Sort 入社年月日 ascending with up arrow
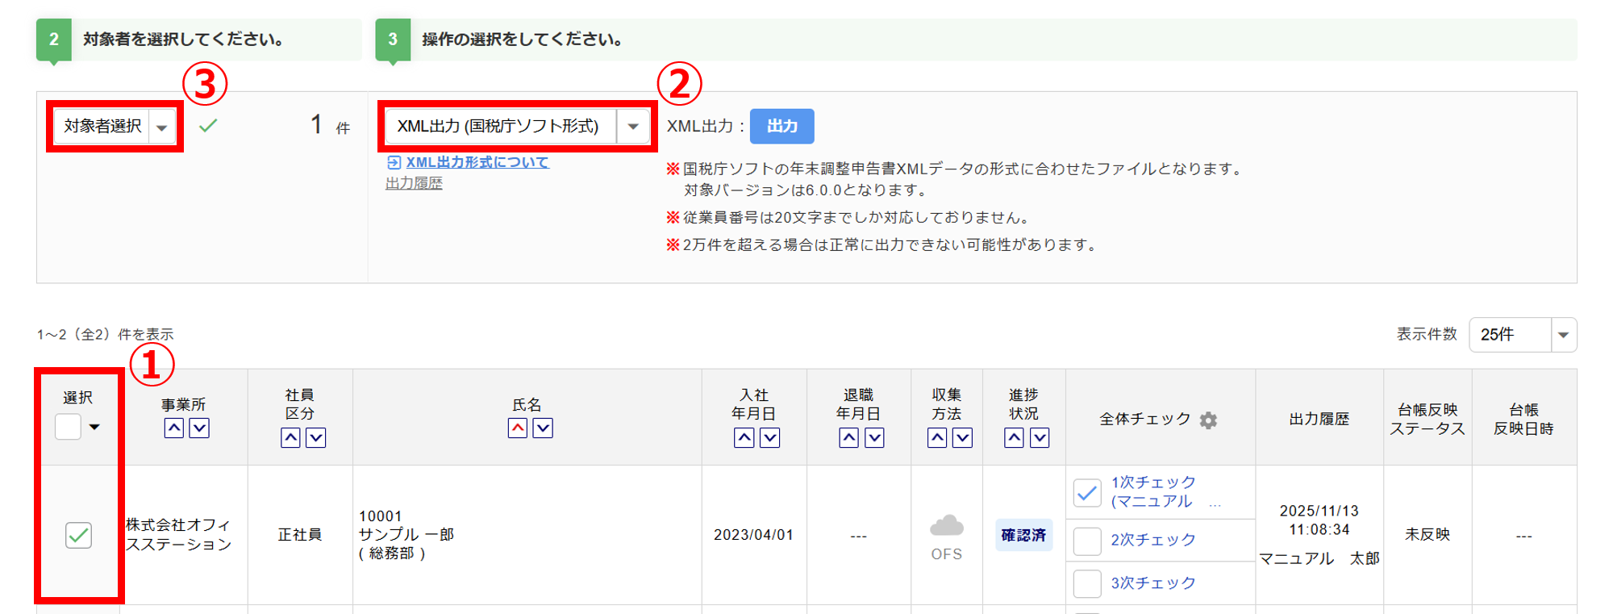1613x614 pixels. pos(744,438)
